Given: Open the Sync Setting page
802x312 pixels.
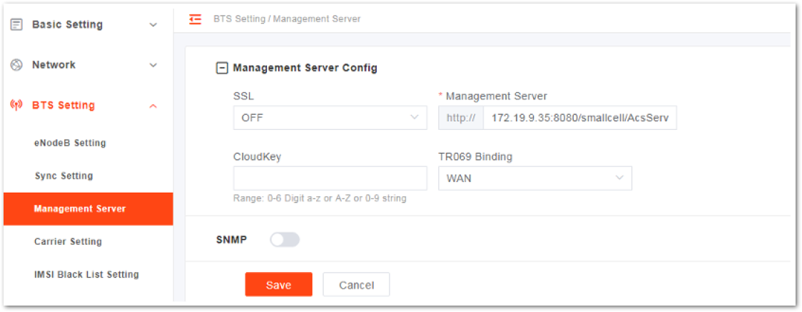Looking at the screenshot, I should click(64, 176).
